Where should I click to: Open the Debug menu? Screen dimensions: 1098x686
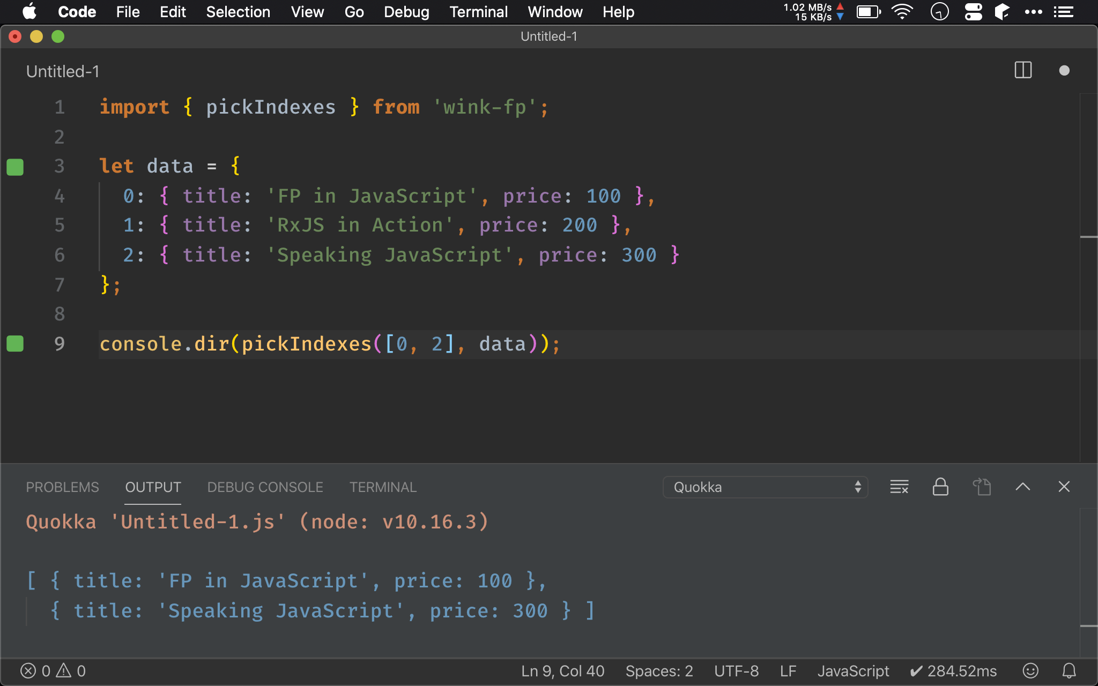(x=406, y=12)
